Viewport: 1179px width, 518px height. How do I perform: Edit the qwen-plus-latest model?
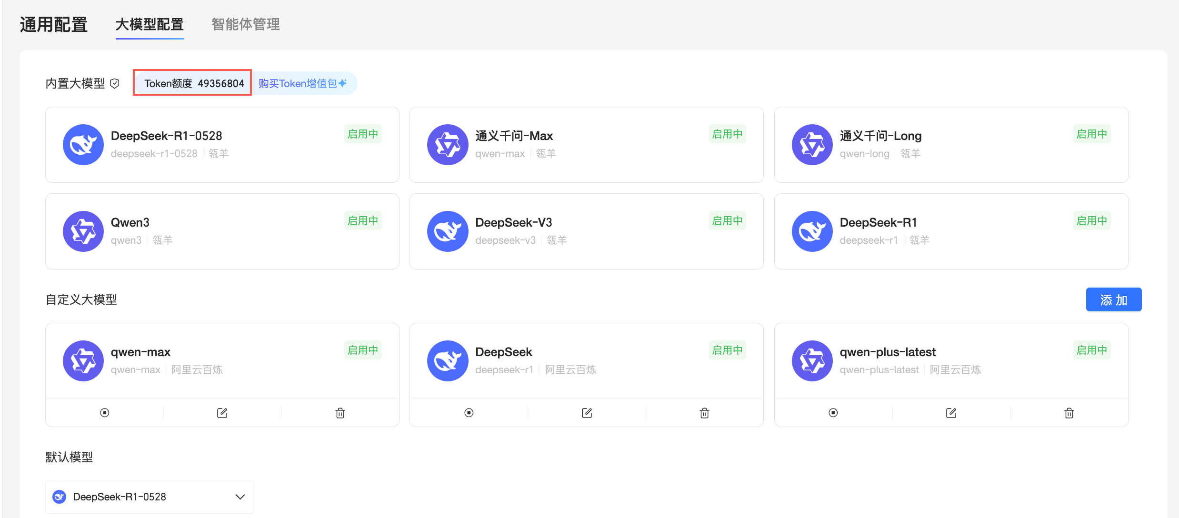click(951, 413)
